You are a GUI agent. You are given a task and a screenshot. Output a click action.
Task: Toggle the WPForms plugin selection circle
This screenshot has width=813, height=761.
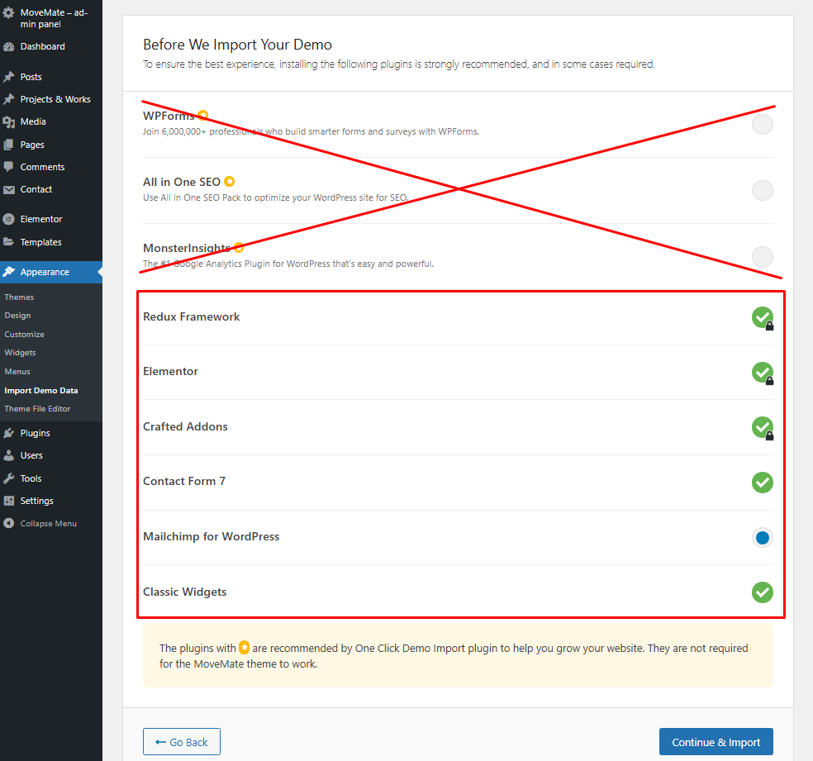pos(762,125)
